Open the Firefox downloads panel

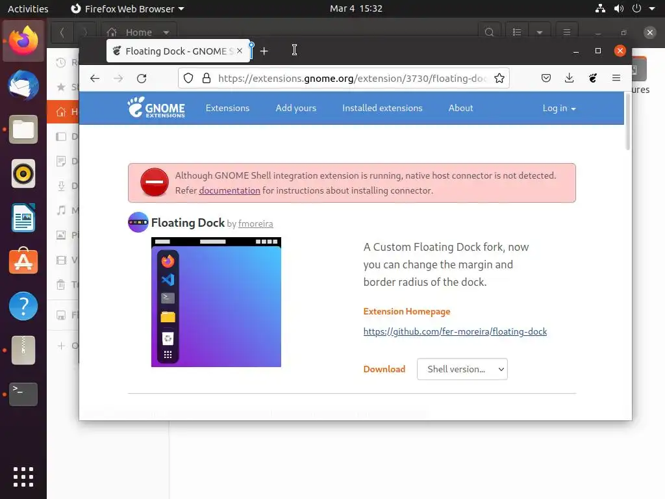tap(569, 78)
